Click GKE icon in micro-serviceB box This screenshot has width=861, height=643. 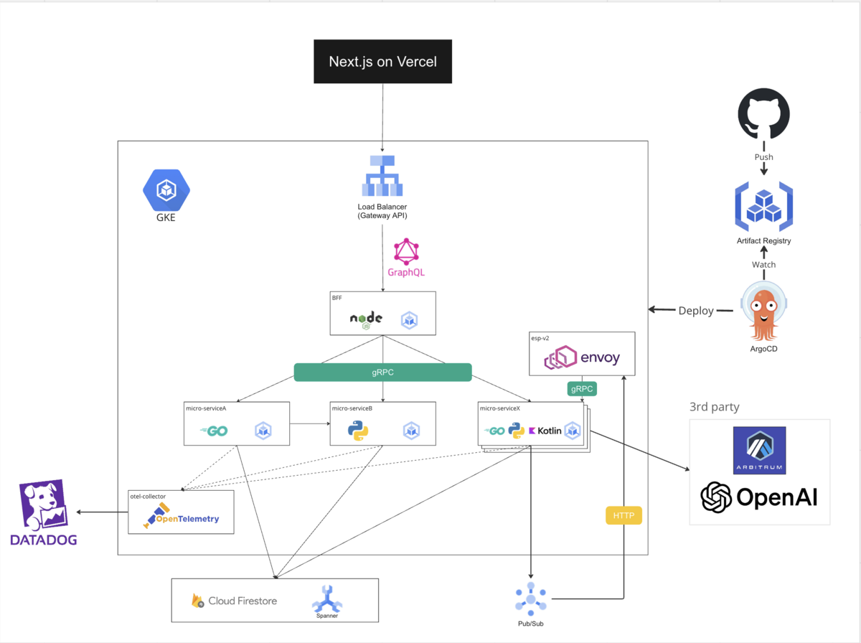tap(410, 431)
